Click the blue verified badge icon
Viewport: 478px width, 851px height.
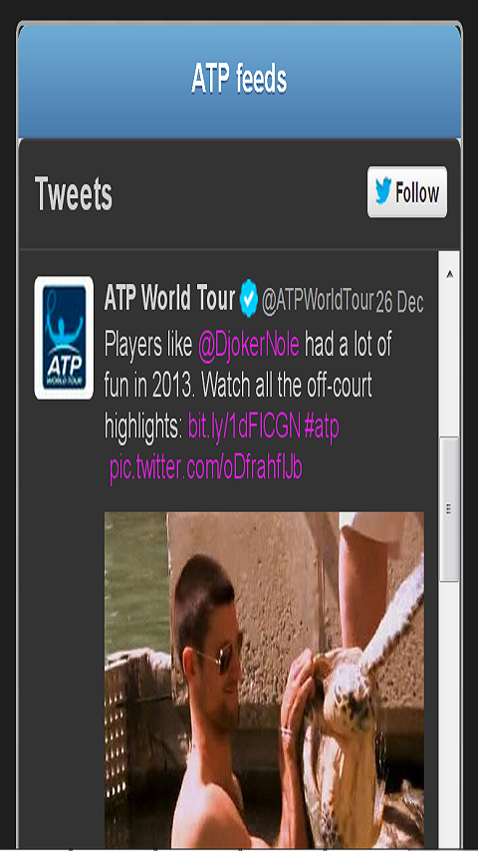click(249, 298)
